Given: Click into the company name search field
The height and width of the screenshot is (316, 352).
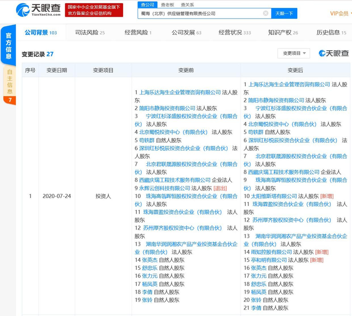Looking at the screenshot, I should (201, 14).
